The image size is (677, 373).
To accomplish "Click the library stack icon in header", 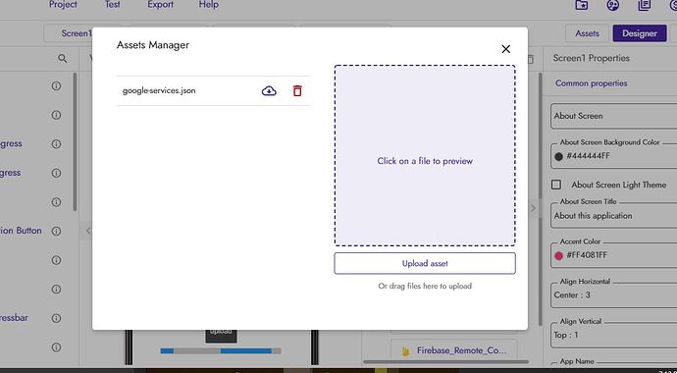I will (x=645, y=5).
